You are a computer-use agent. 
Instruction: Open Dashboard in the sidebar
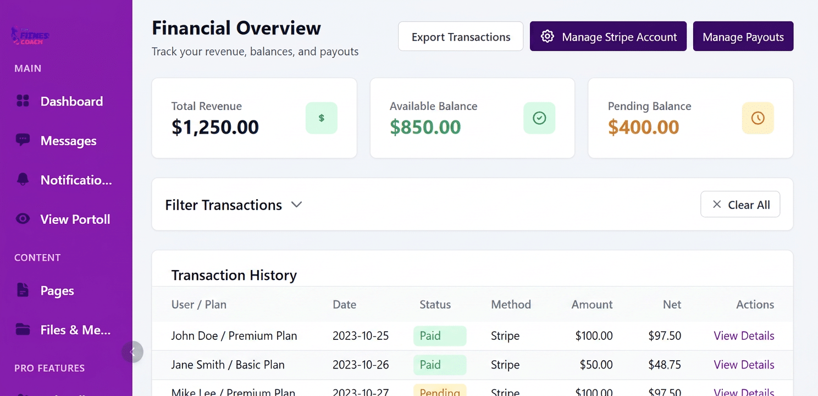tap(66, 101)
